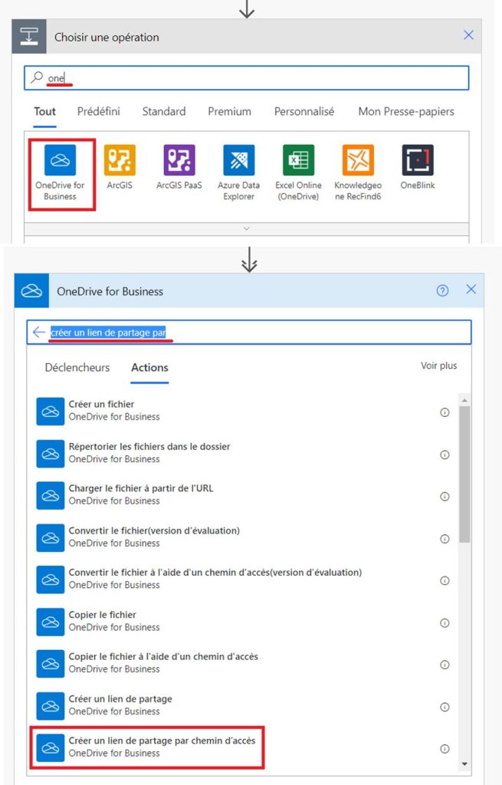Click the search magnifier in Choisir une opération
This screenshot has height=785, width=502.
37,77
